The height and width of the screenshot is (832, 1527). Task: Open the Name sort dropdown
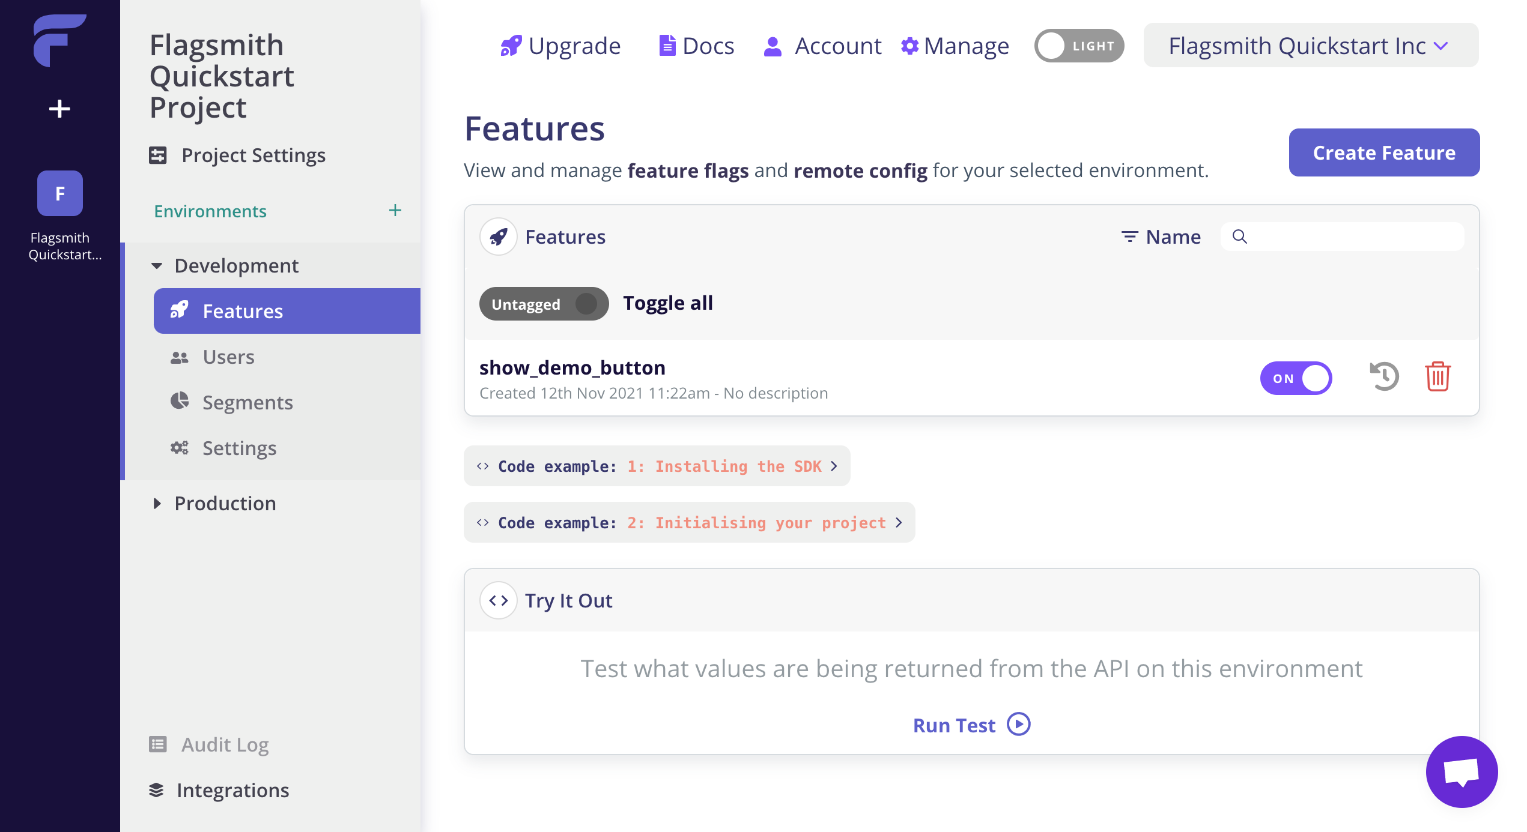pos(1161,237)
